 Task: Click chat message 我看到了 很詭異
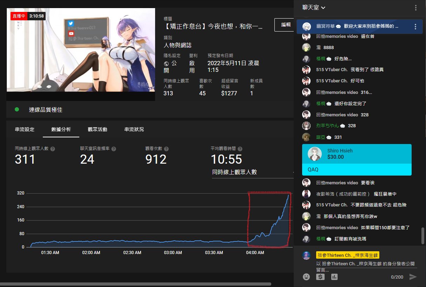point(367,70)
